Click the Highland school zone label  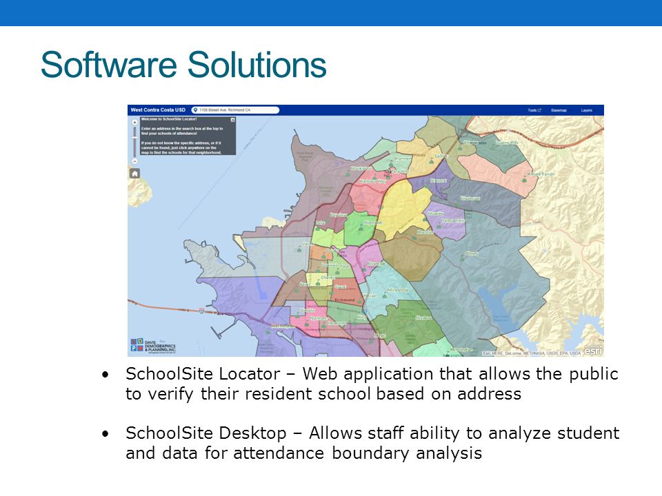[373, 223]
